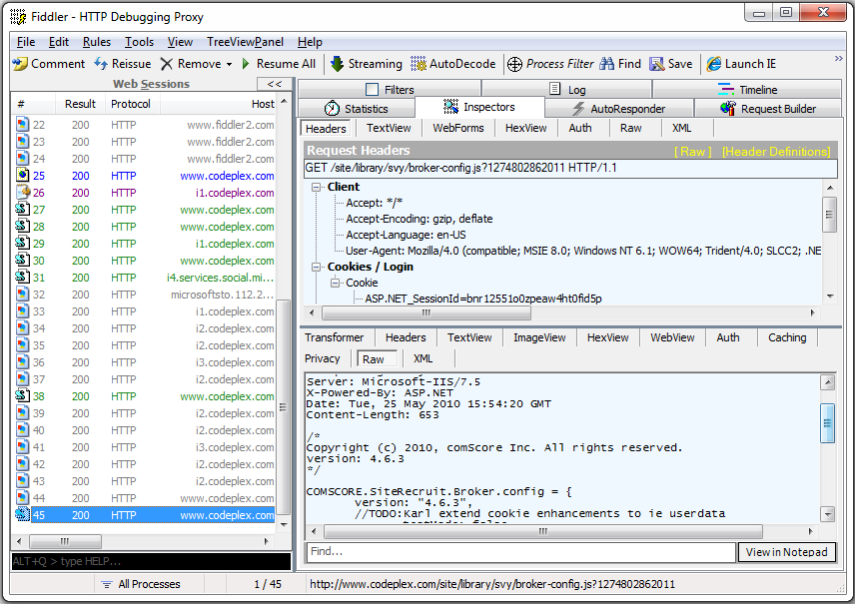Click the Find... search field
The width and height of the screenshot is (855, 604).
coord(520,552)
